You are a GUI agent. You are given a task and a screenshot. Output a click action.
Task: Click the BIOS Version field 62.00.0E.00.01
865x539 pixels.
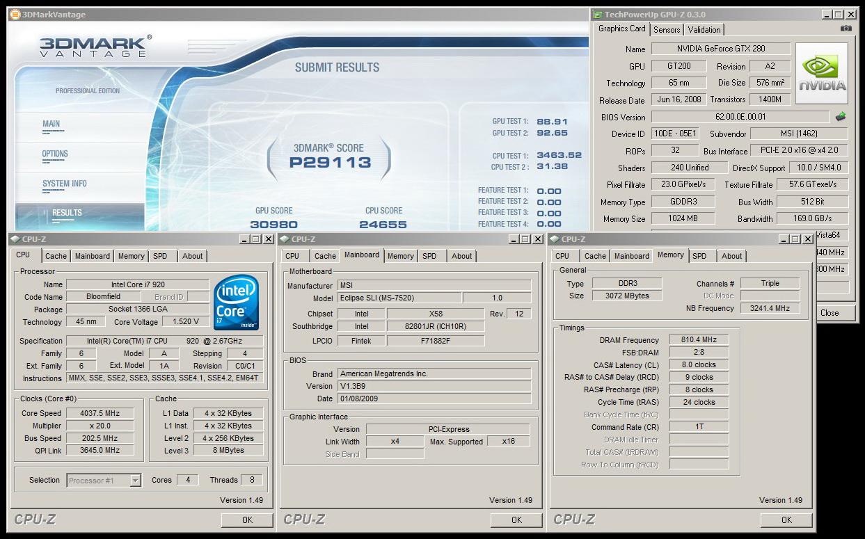740,117
